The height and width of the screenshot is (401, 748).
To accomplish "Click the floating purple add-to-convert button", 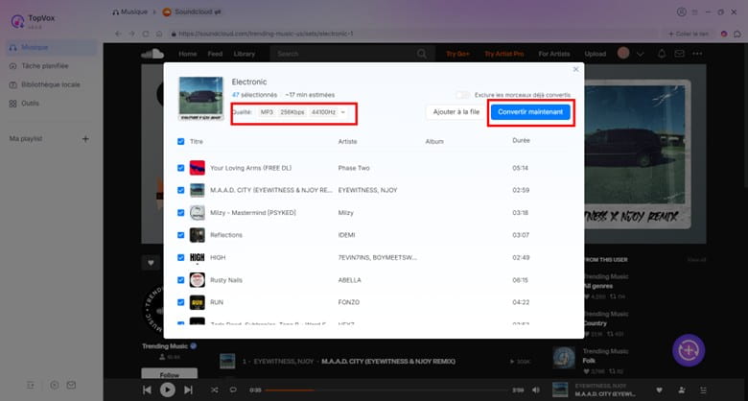I will (x=689, y=350).
